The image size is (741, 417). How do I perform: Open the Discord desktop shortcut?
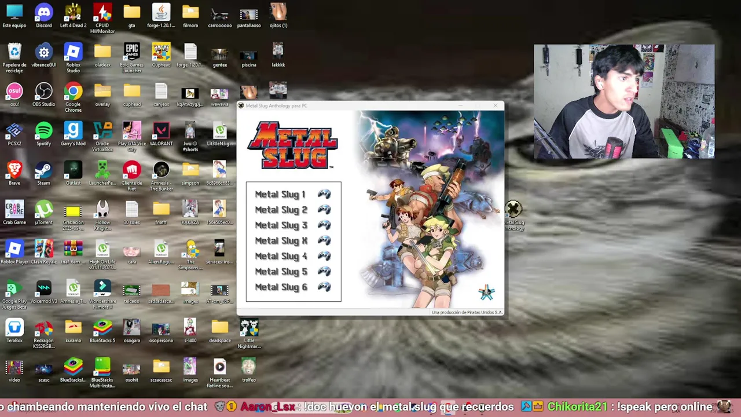pos(43,16)
